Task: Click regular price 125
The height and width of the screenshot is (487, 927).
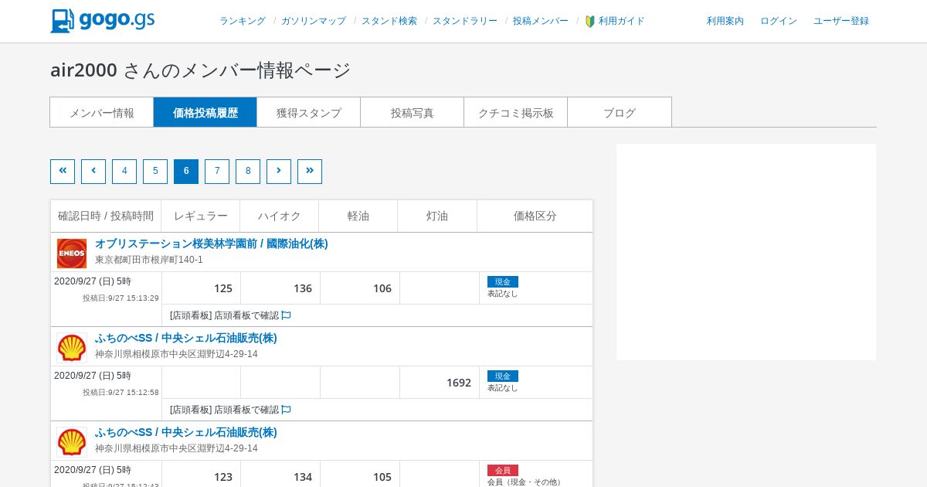Action: (x=223, y=288)
